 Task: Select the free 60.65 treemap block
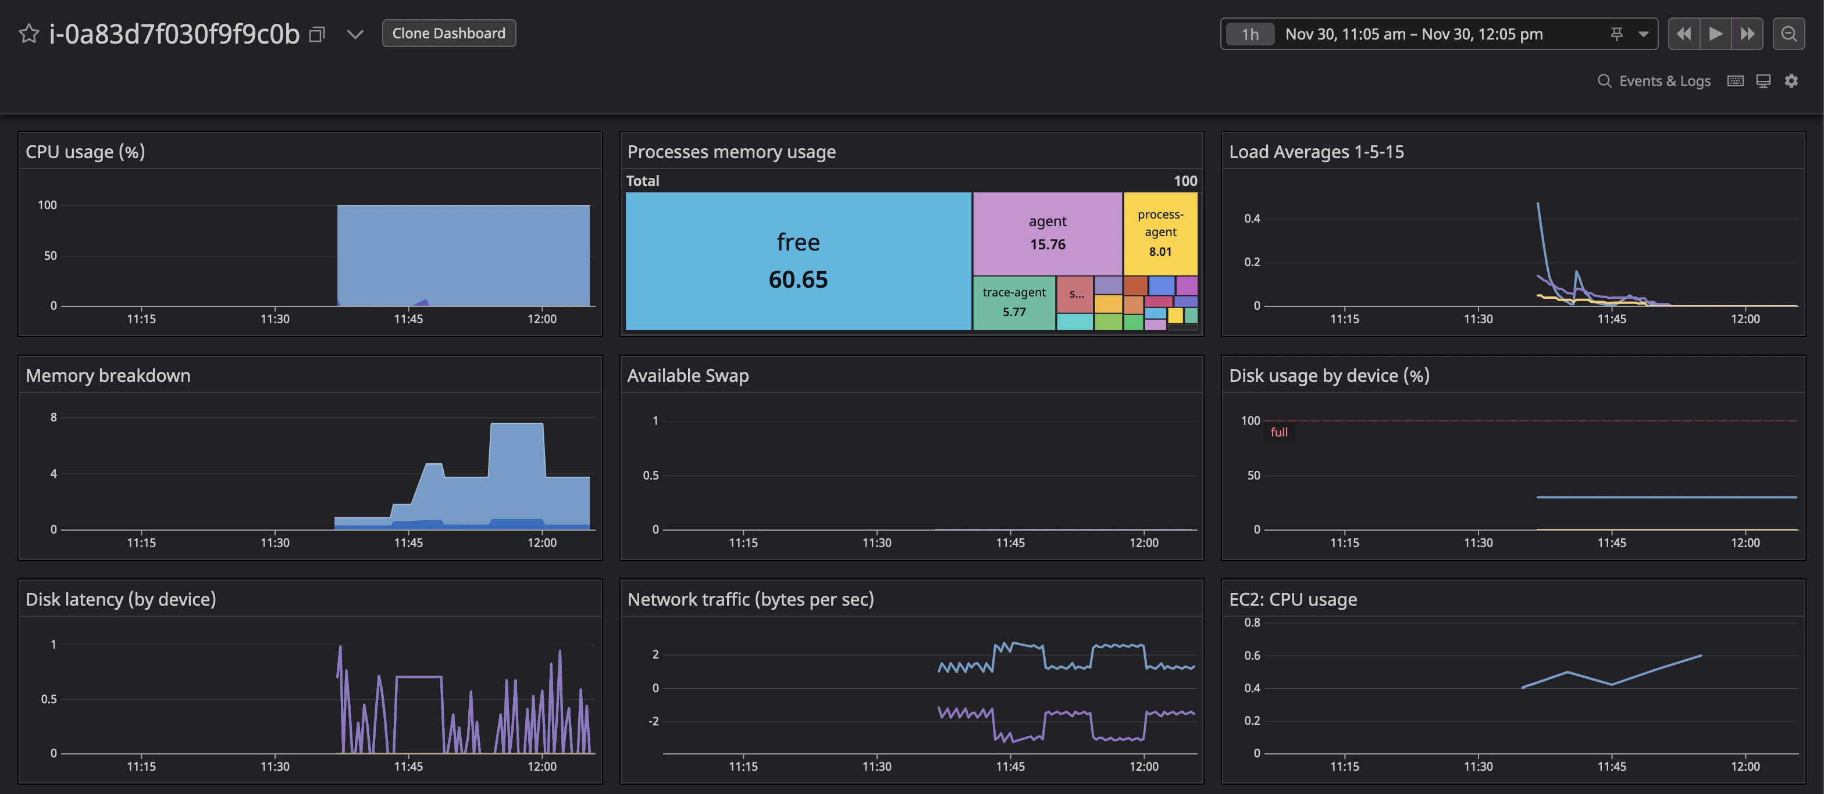[x=798, y=260]
